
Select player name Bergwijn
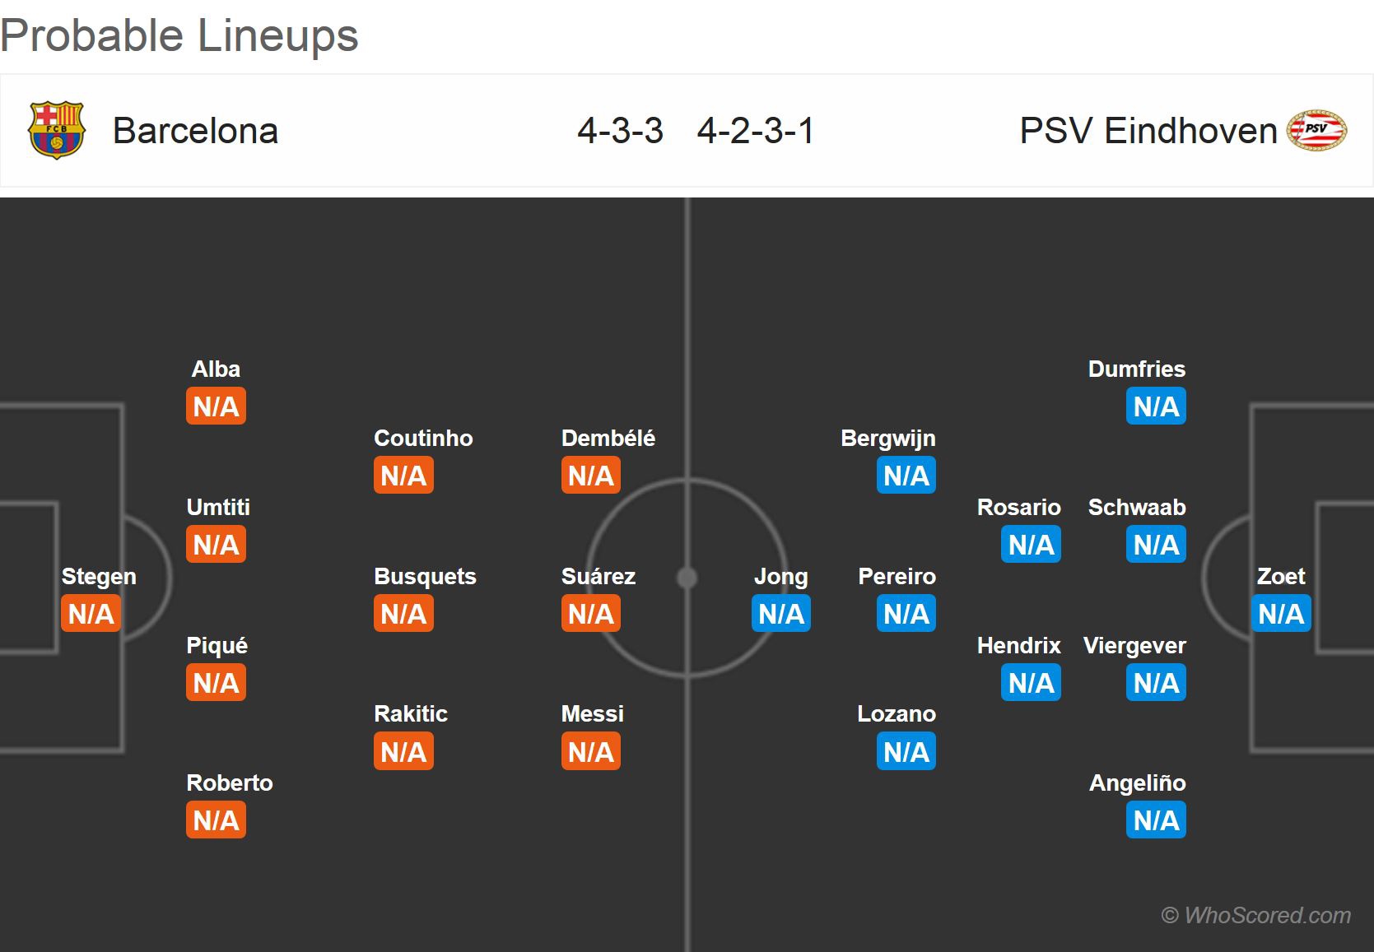pyautogui.click(x=887, y=438)
